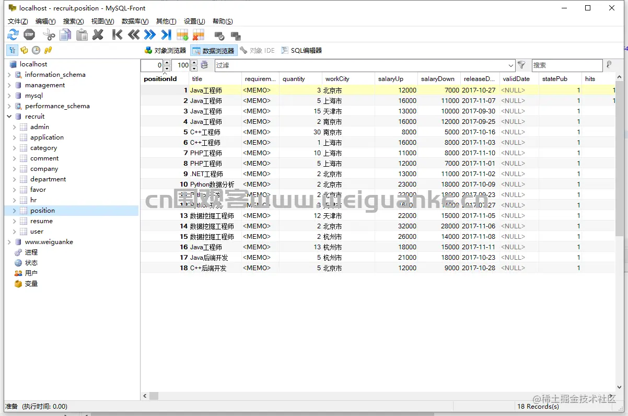Sort by positionId column header
Screen dimensions: 628x416
(x=165, y=79)
